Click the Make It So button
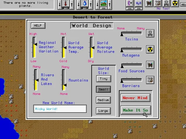Viewport: 186px width, 139px height. point(136,110)
